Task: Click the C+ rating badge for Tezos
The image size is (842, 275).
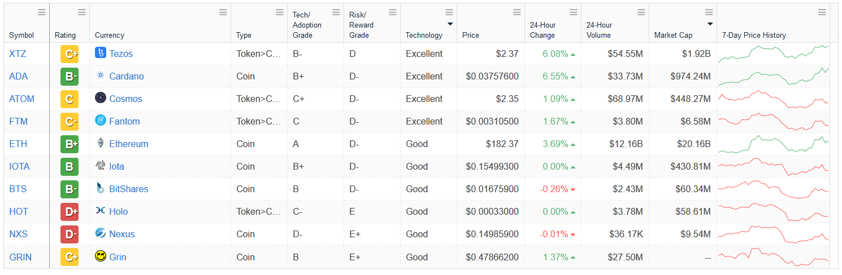Action: coord(70,54)
